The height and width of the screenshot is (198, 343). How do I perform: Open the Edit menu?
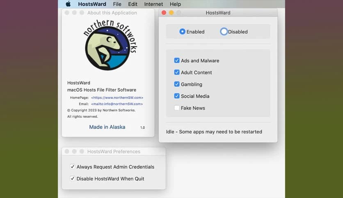click(x=133, y=4)
